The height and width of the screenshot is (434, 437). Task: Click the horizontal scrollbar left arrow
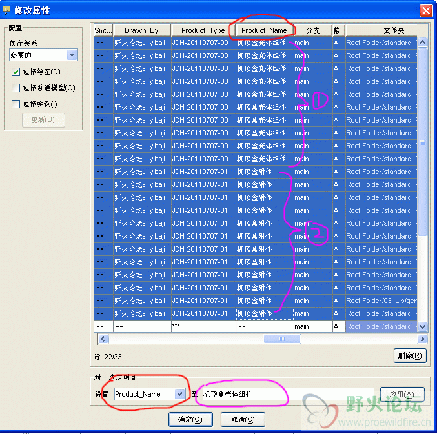103,339
